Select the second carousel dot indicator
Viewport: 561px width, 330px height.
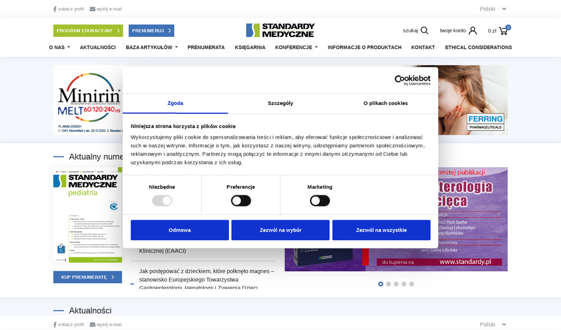[388, 284]
